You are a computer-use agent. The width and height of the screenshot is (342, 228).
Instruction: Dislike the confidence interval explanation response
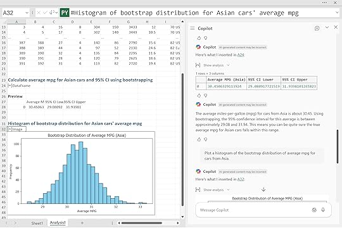click(205, 139)
